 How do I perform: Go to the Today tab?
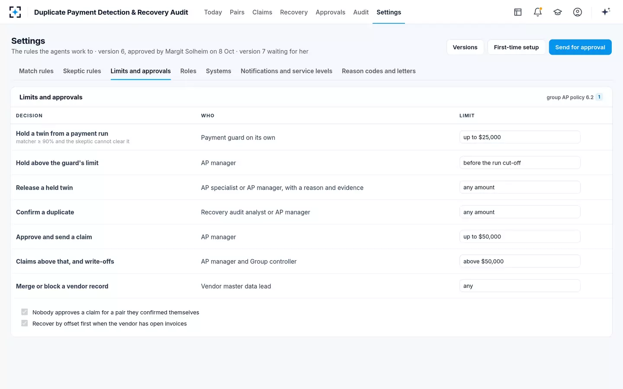point(213,12)
